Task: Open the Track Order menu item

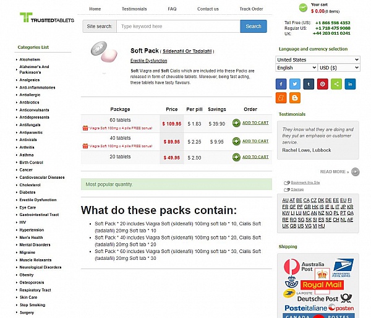Action: pyautogui.click(x=251, y=9)
